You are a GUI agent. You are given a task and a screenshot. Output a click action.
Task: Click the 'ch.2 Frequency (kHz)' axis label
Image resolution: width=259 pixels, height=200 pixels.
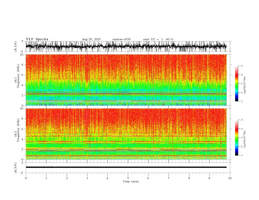pos(17,130)
